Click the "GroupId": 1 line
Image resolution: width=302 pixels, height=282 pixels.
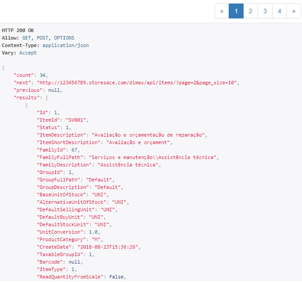coord(55,172)
